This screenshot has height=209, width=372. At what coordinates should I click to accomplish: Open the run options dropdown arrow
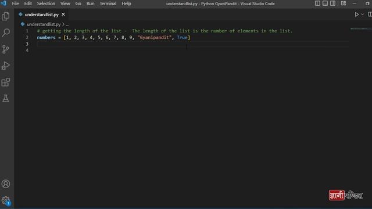[x=362, y=15]
